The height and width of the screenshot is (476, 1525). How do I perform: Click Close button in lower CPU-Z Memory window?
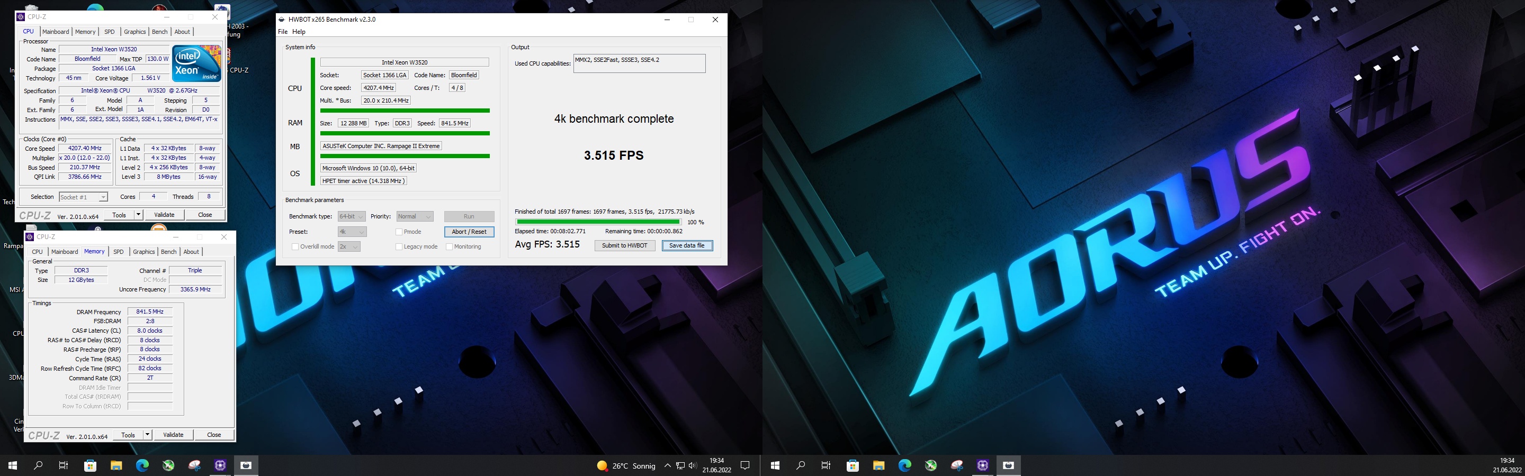click(x=214, y=435)
